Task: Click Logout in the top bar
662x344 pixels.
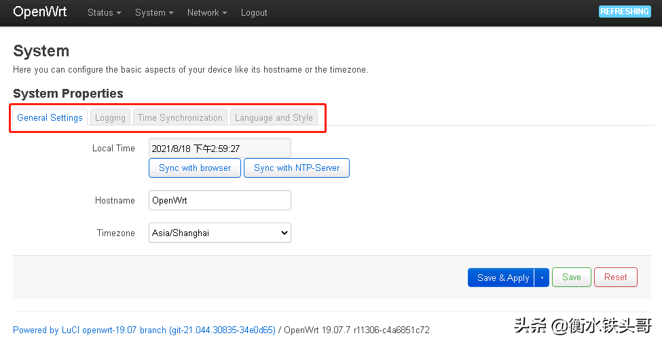Action: [254, 13]
